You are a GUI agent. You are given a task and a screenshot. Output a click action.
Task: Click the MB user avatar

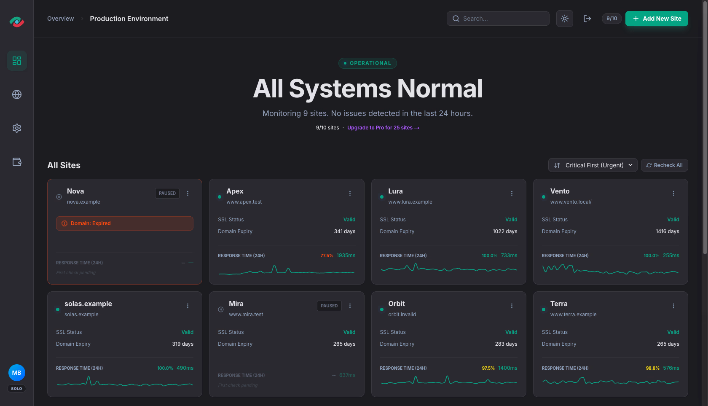pos(17,373)
